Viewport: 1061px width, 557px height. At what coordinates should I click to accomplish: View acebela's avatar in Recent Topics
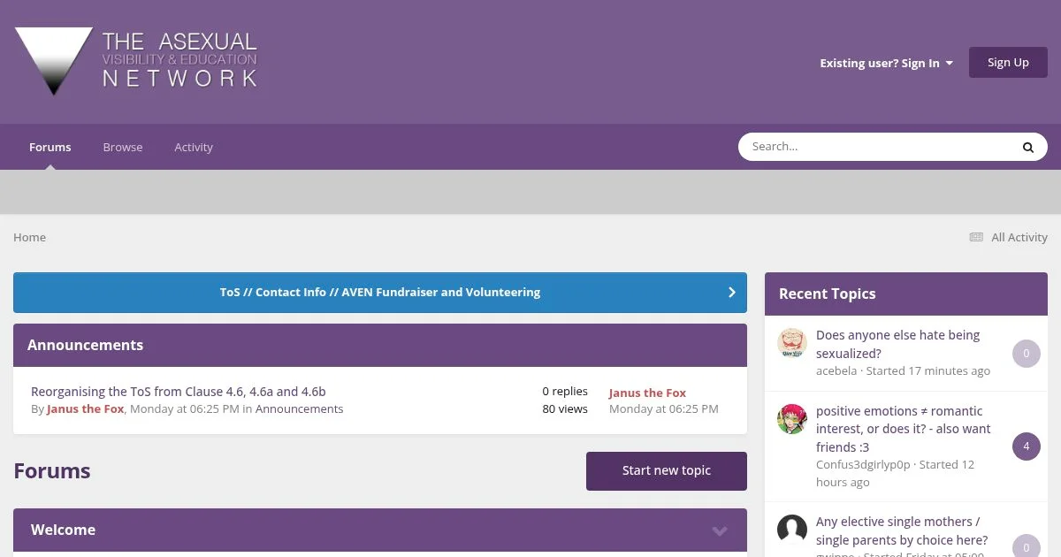pyautogui.click(x=792, y=343)
